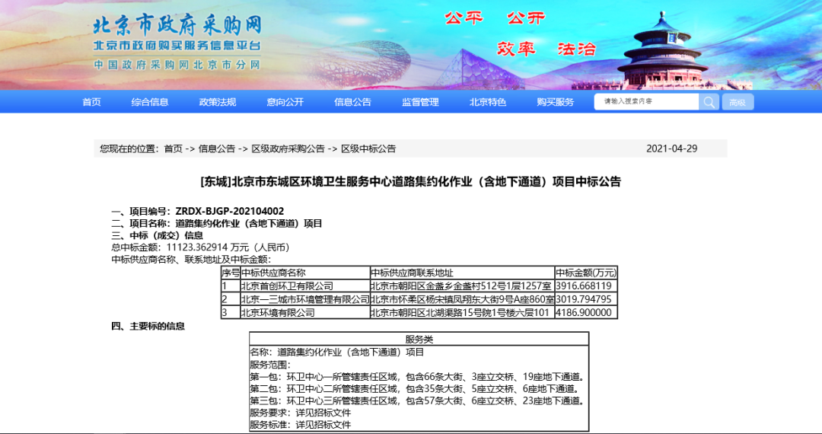822x434 pixels.
Task: Click the 区级政府采购公告 breadcrumb link
Action: pos(288,149)
